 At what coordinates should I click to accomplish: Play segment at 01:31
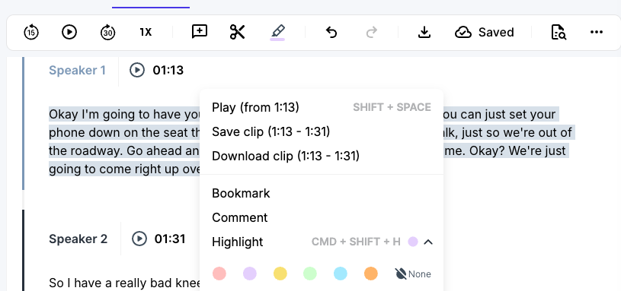[139, 239]
